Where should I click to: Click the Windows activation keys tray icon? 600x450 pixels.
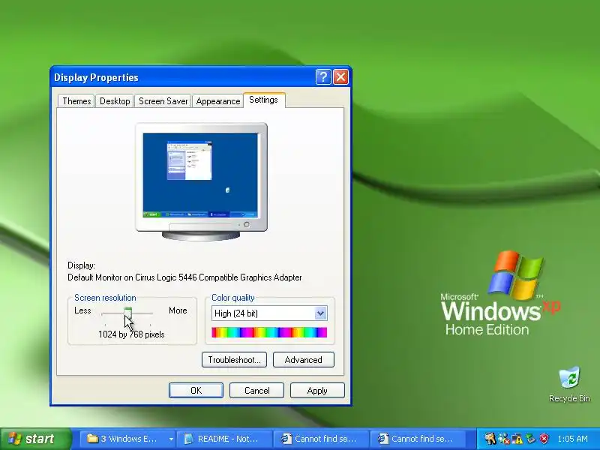point(490,439)
